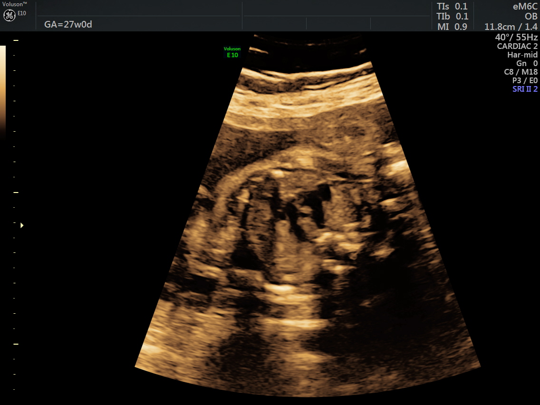
Task: Click the 11.8cm / 1.4 depth readout
Action: (x=511, y=27)
